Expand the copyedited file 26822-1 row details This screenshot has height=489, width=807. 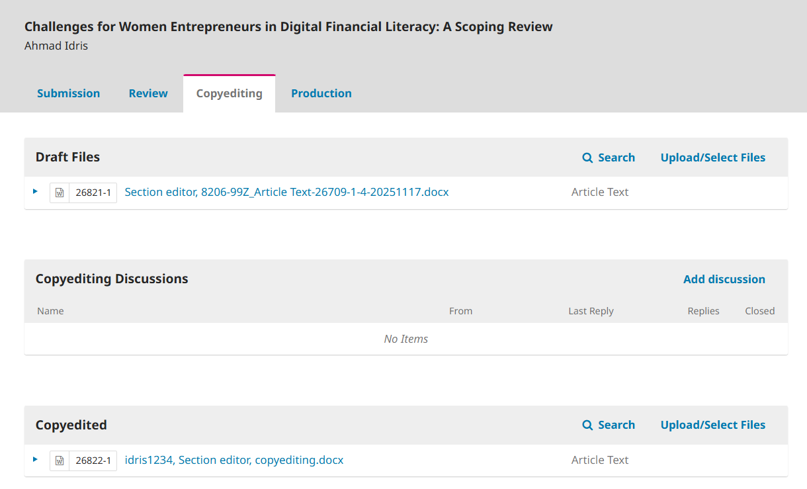pyautogui.click(x=36, y=459)
